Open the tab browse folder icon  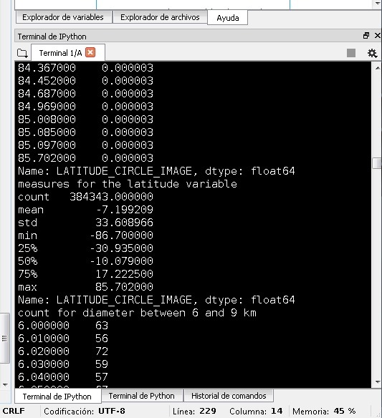[x=22, y=53]
